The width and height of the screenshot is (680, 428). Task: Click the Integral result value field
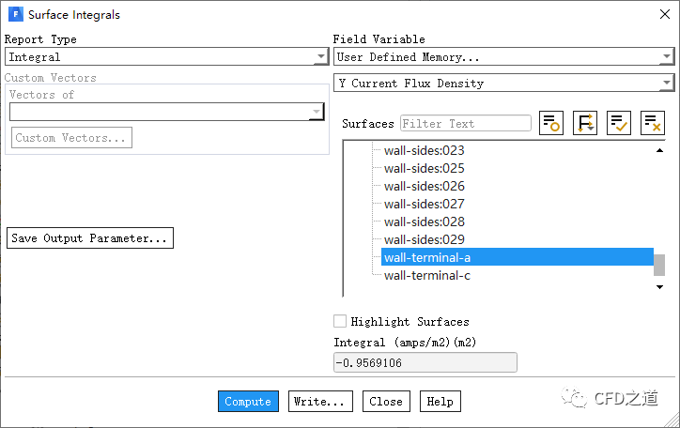425,363
